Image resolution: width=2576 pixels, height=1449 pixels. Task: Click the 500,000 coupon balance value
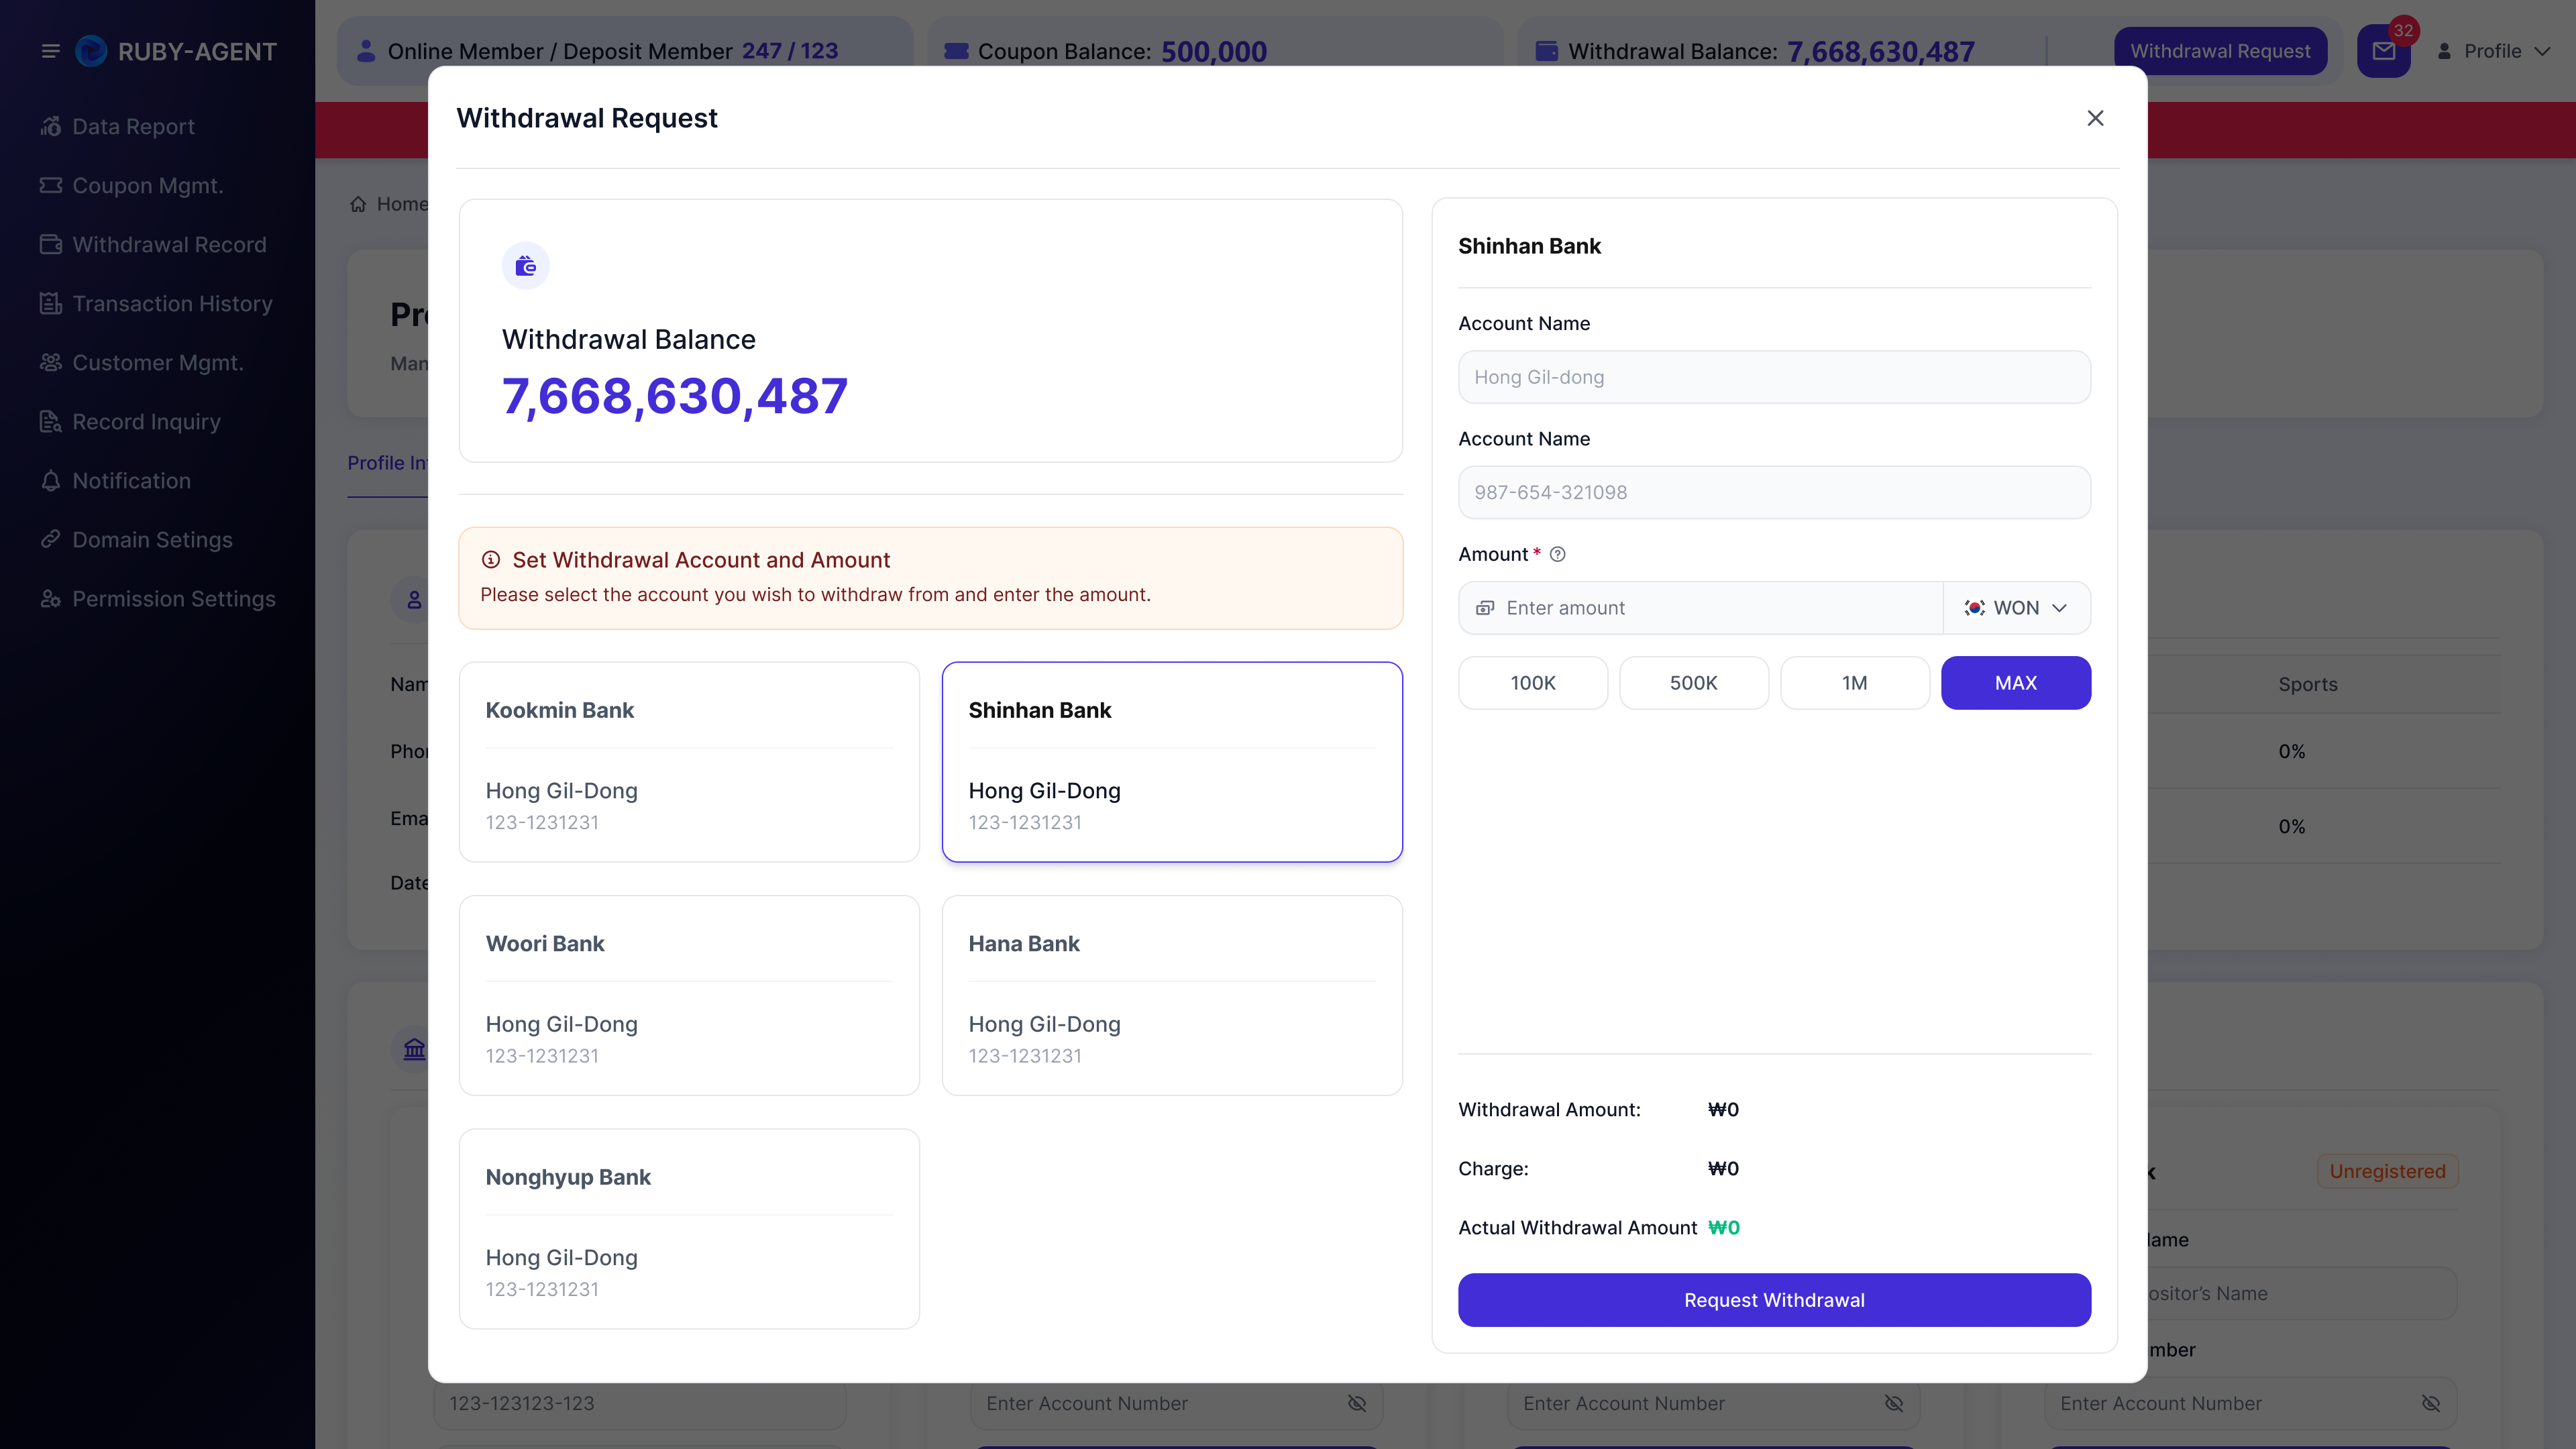1214,51
